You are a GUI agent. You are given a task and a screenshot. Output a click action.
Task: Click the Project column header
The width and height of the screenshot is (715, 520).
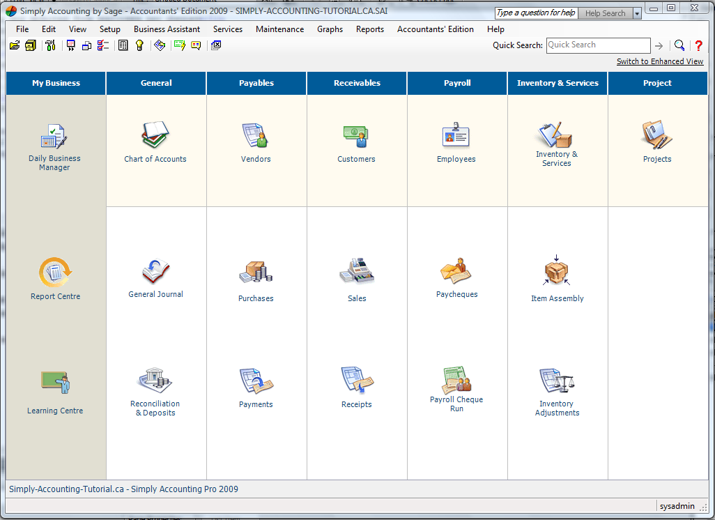[x=658, y=83]
